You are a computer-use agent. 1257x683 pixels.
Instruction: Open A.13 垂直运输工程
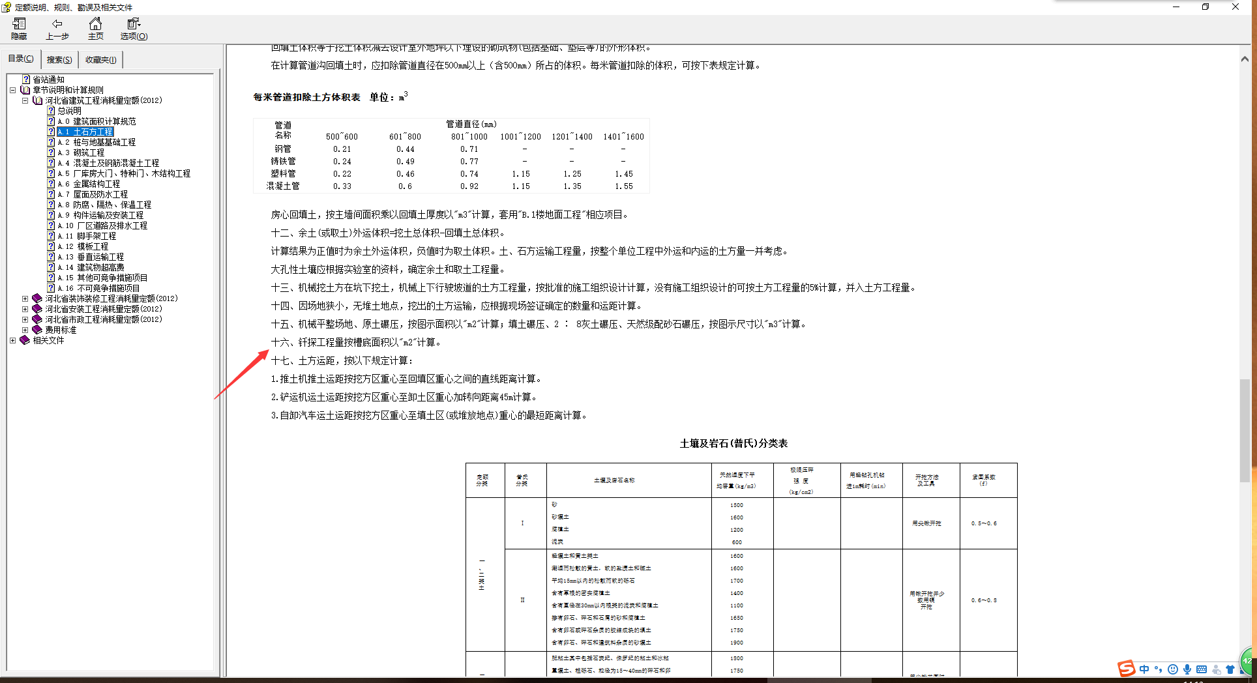coord(91,257)
